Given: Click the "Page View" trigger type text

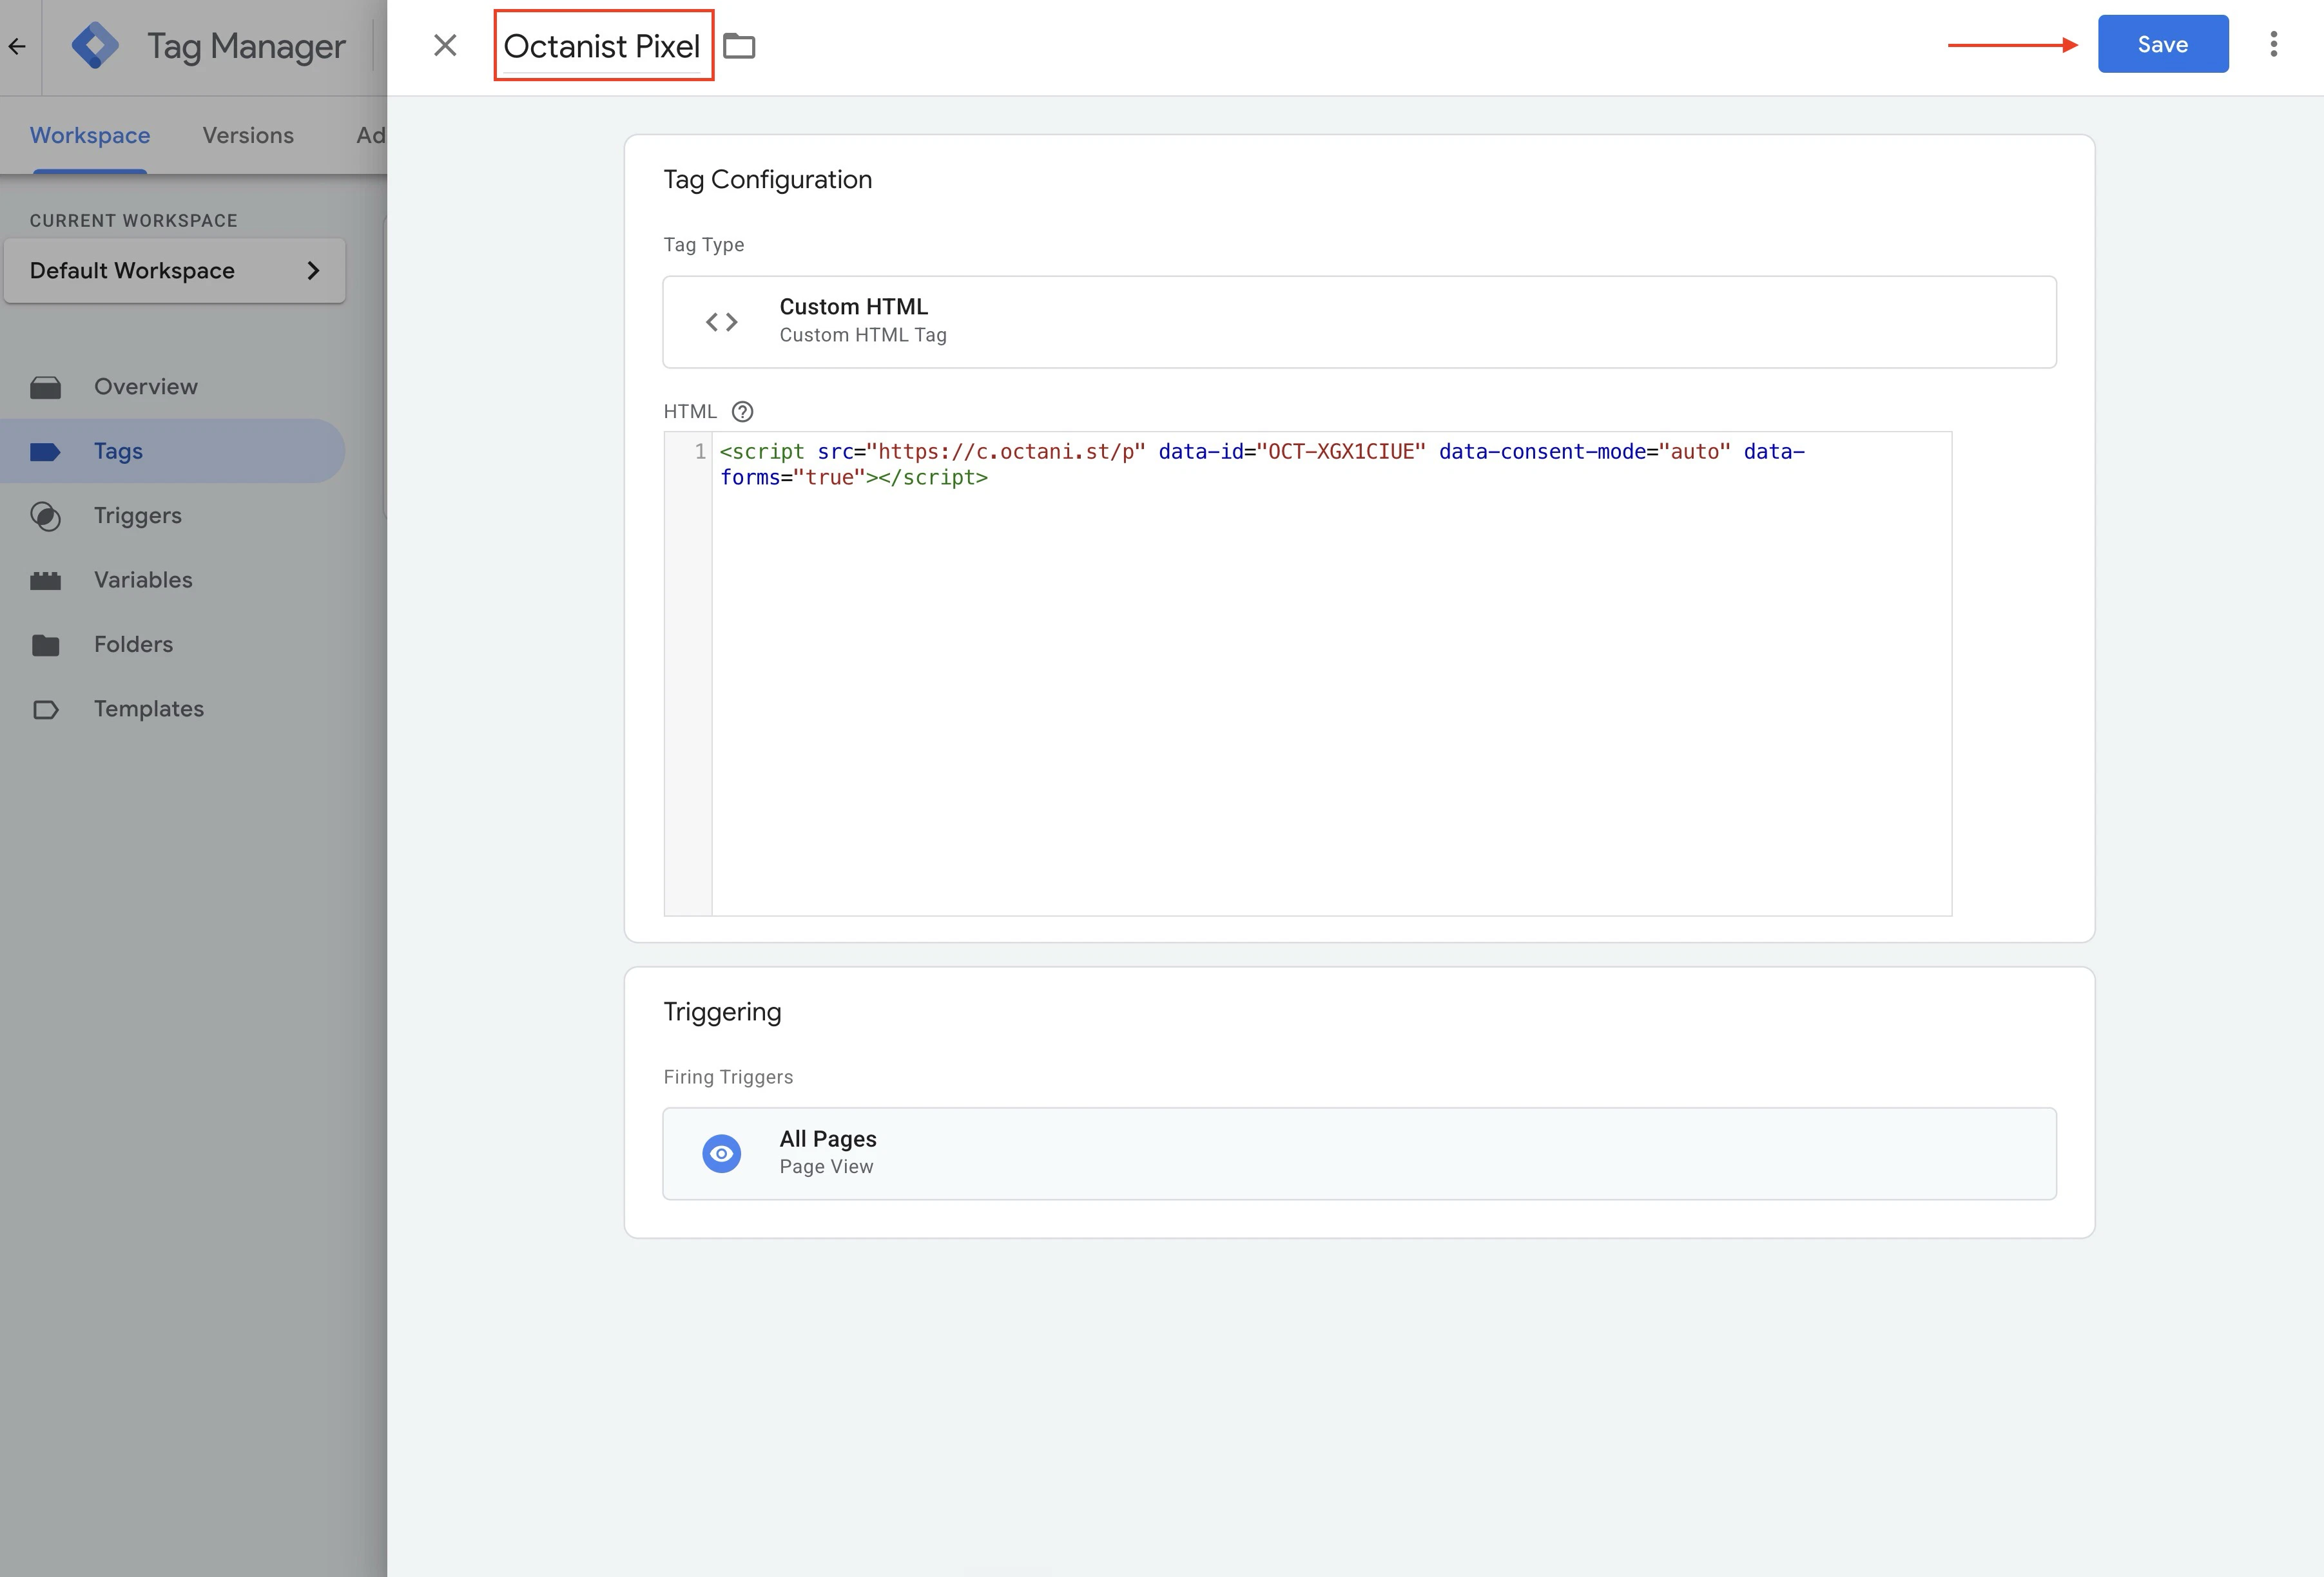Looking at the screenshot, I should click(x=826, y=1166).
